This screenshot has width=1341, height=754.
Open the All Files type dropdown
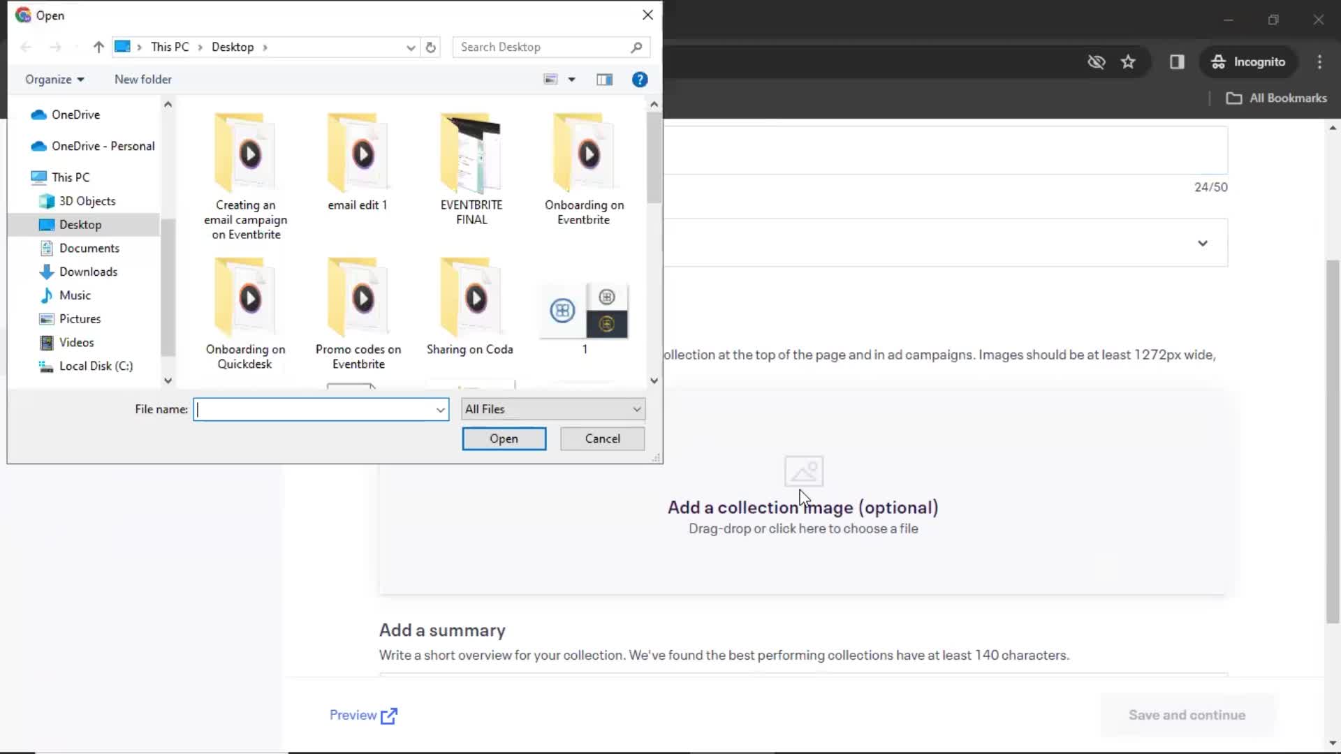[553, 410]
